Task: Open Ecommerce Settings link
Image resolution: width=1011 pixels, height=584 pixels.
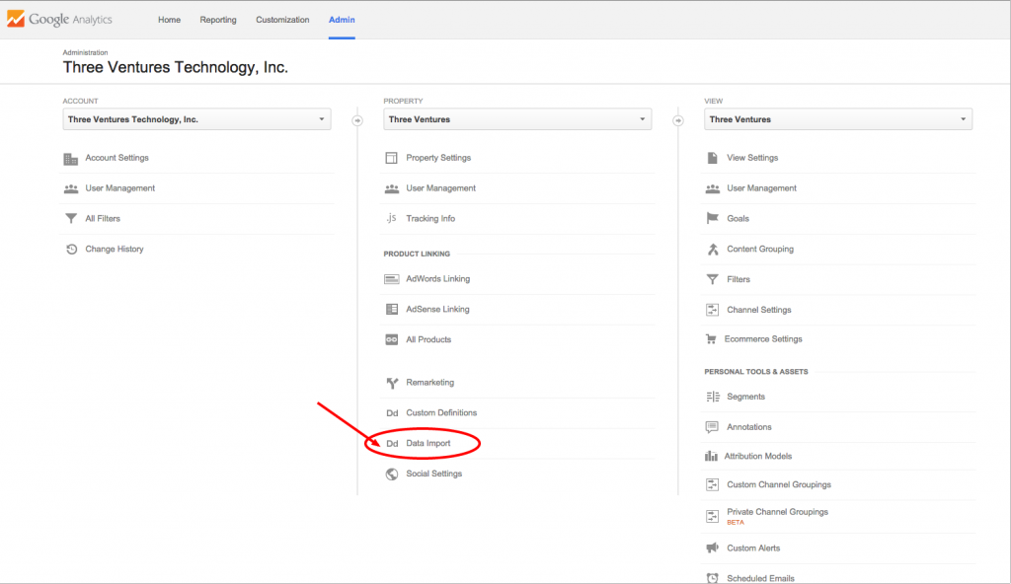Action: (x=763, y=339)
